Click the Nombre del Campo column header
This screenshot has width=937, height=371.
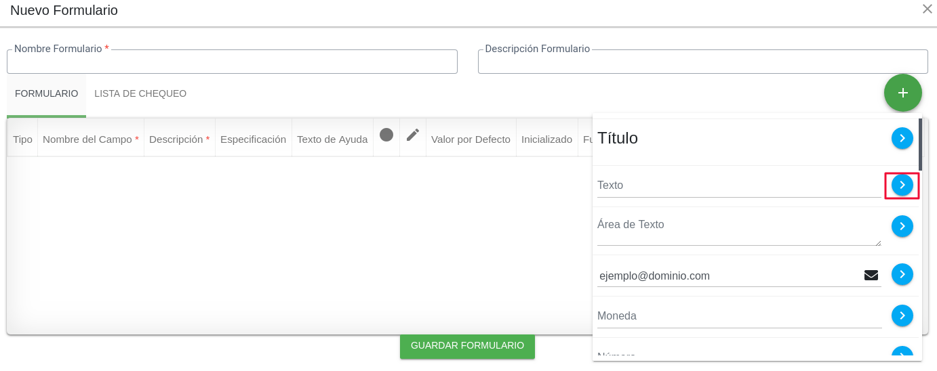90,139
